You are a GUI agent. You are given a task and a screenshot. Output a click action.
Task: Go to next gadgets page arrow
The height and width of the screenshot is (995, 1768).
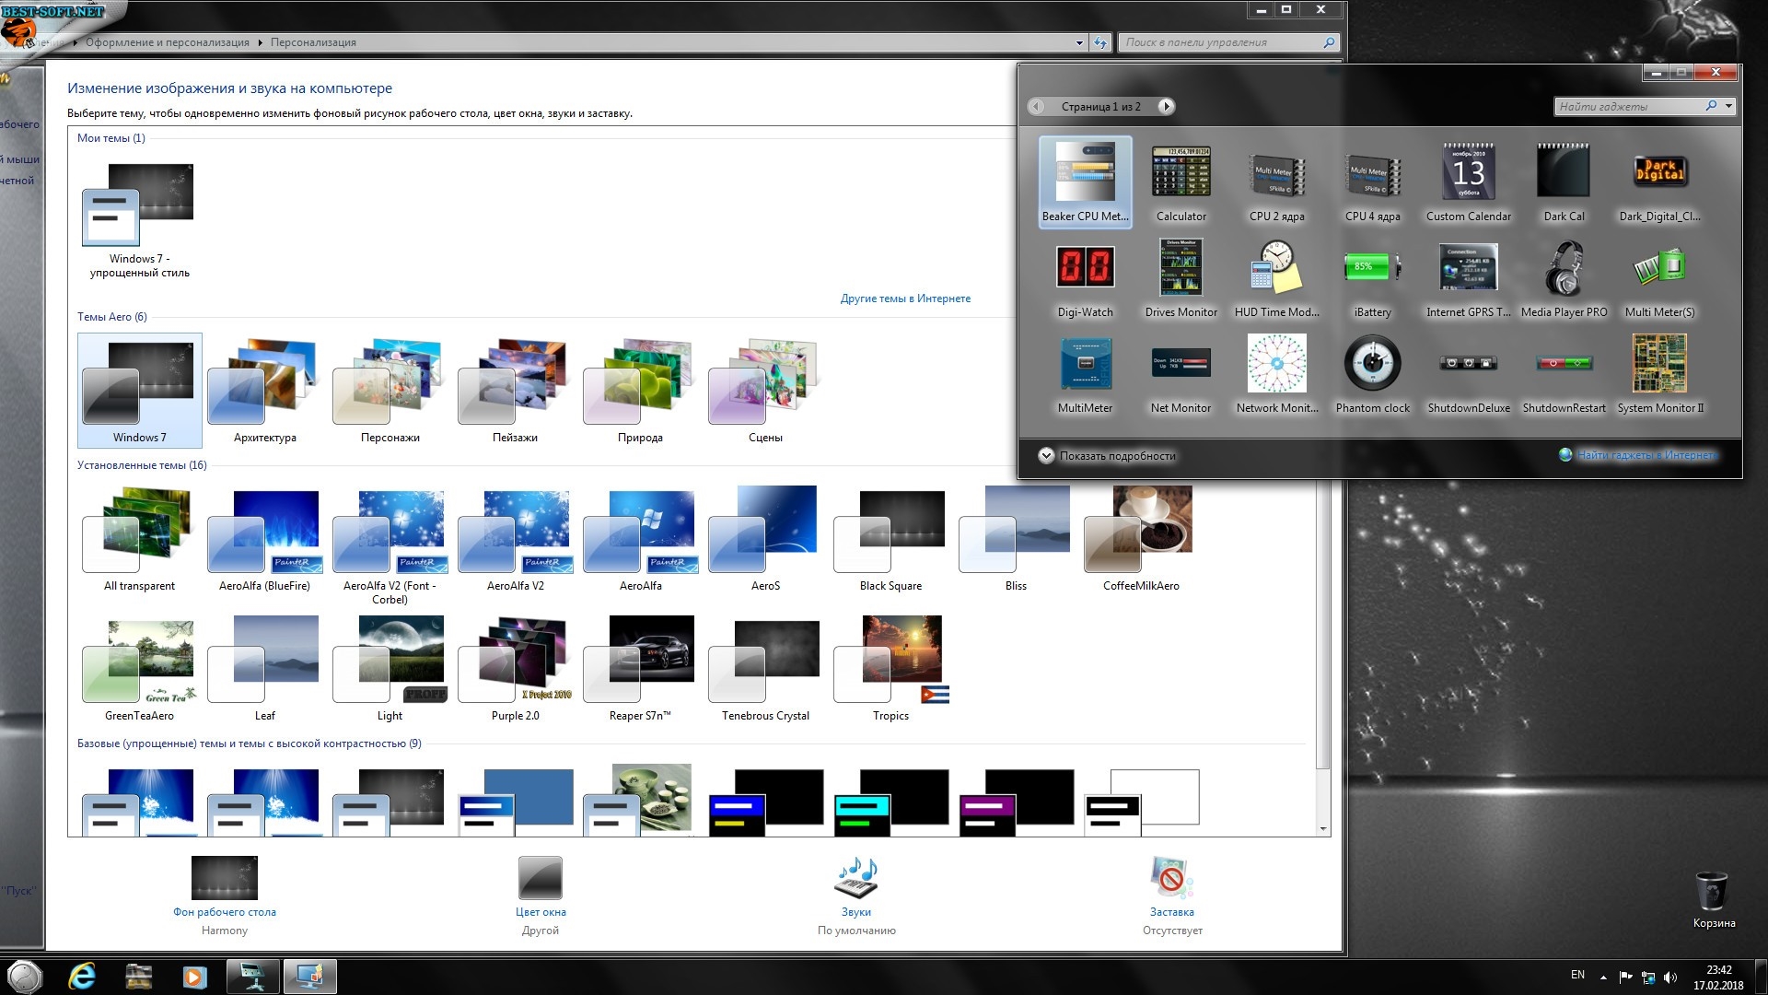[1166, 107]
